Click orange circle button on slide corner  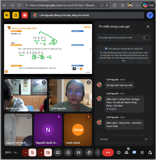[x=6, y=72]
